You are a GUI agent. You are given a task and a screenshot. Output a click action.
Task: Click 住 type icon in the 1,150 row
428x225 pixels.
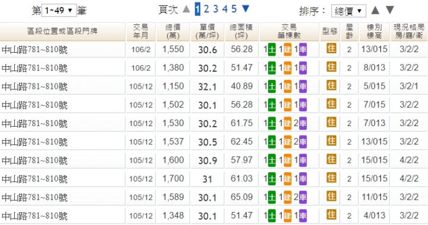click(331, 86)
